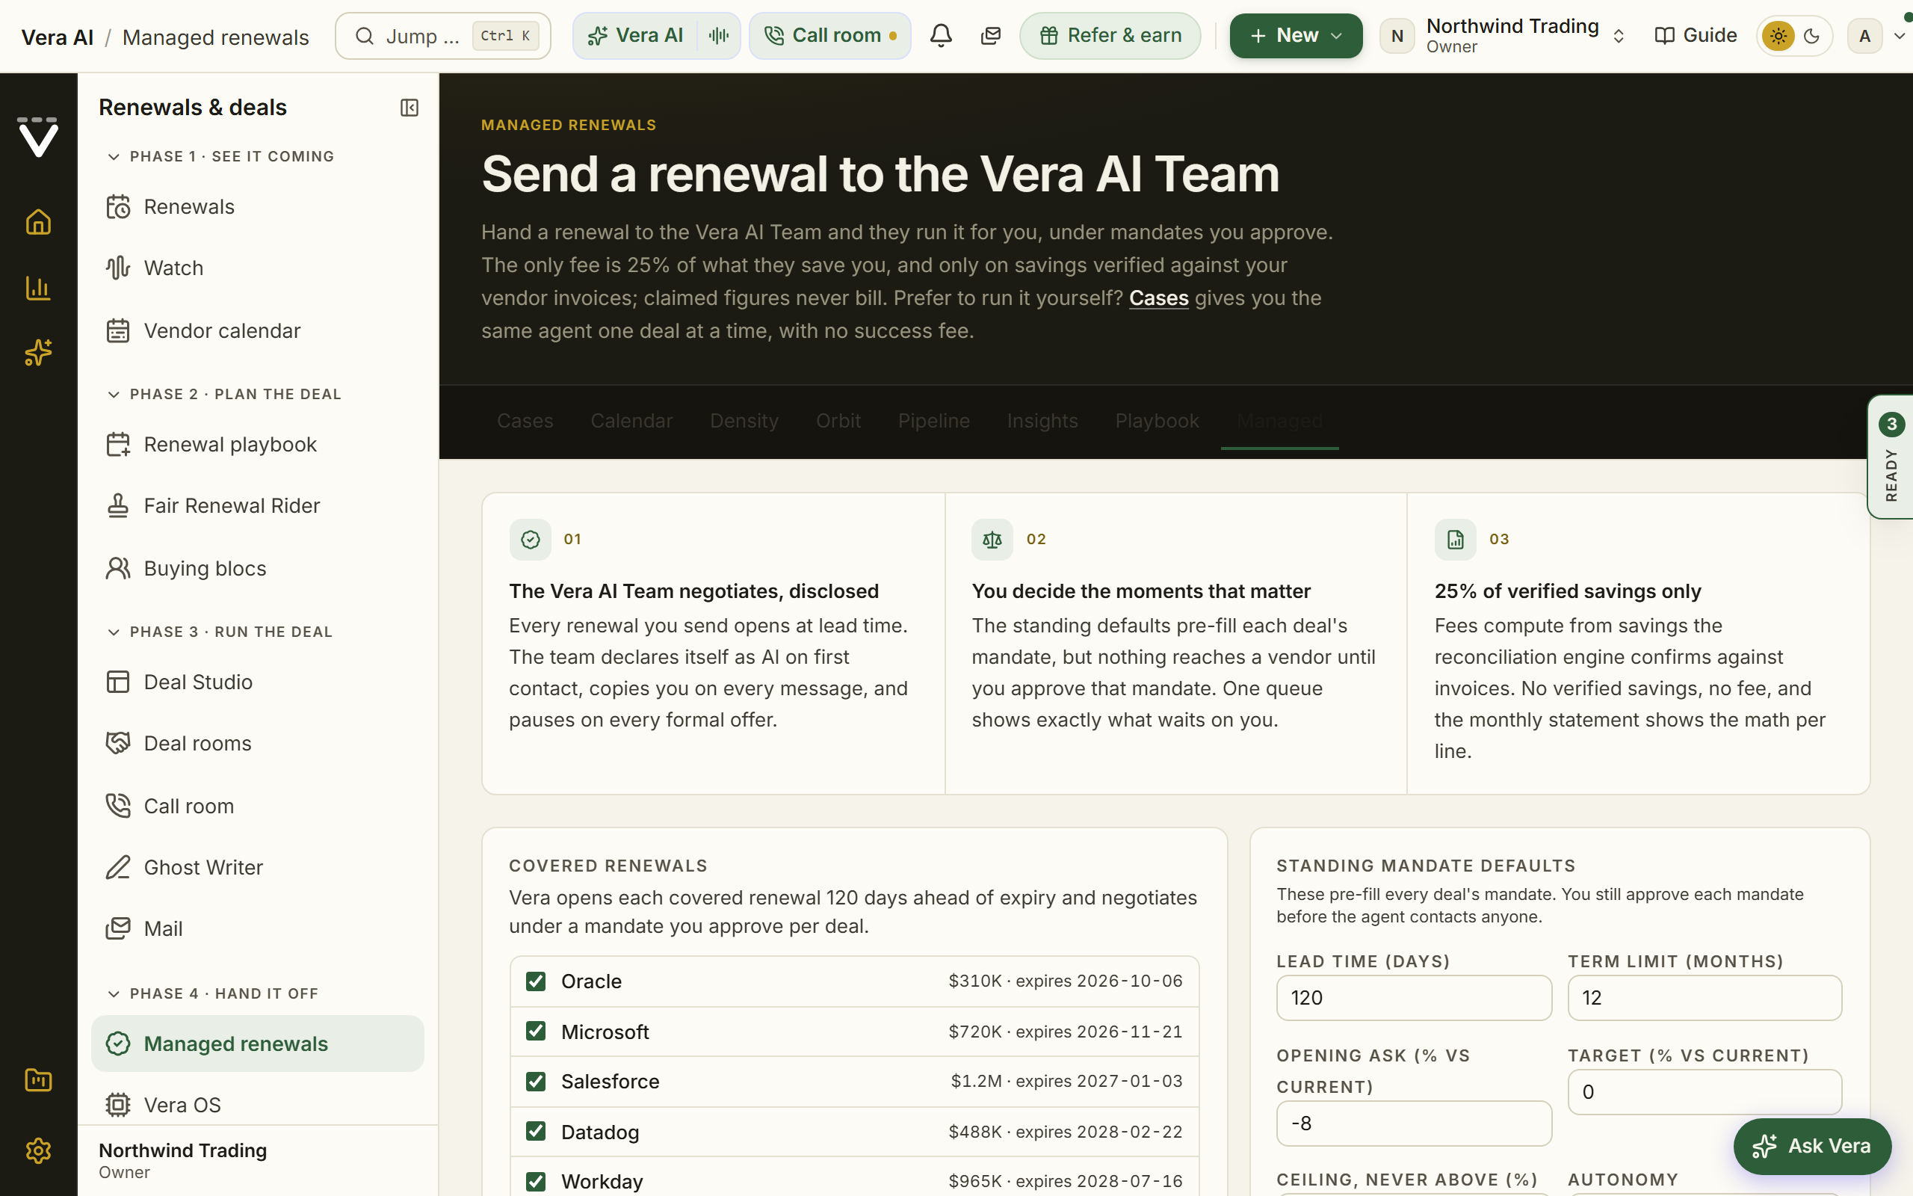Click the calendar-folder icon above settings gear

tap(38, 1079)
